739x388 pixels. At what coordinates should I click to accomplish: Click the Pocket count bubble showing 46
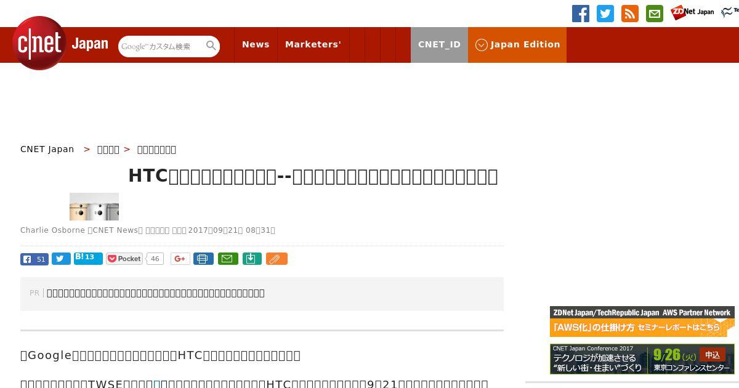[x=155, y=259]
